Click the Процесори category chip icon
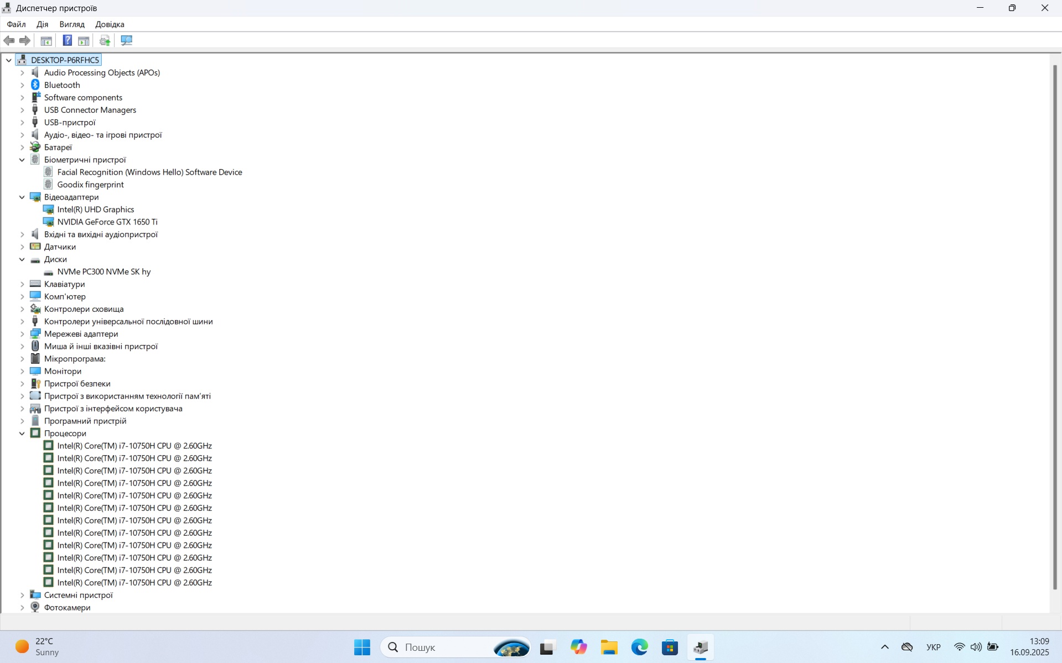The image size is (1062, 663). click(x=35, y=433)
